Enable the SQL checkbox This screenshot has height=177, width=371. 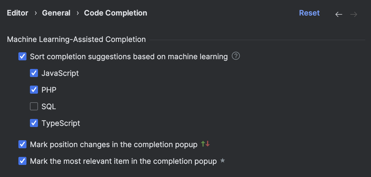point(34,106)
